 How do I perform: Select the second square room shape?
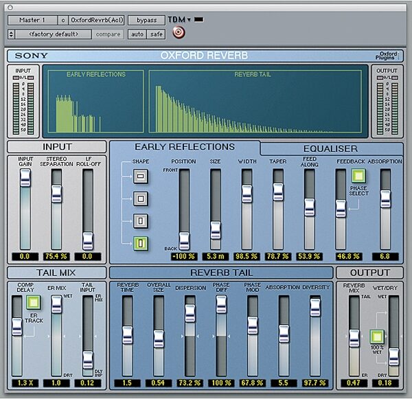(x=141, y=198)
